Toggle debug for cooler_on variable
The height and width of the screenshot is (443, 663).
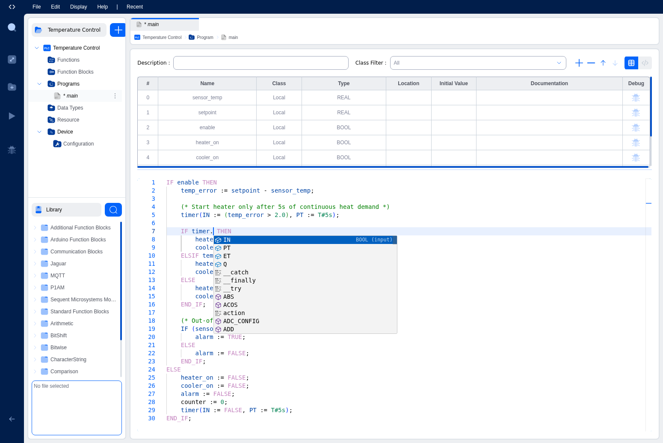tap(636, 158)
